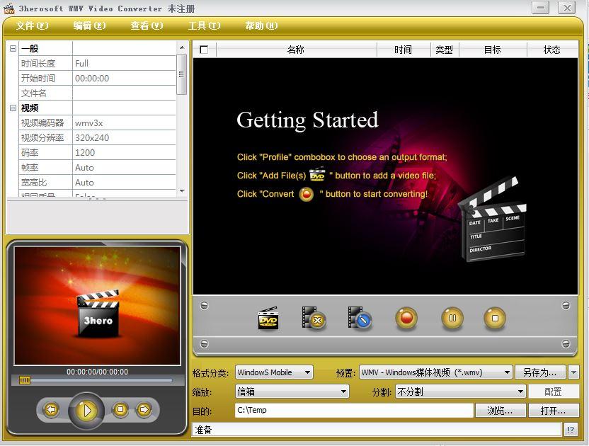
Task: Click the 开始时间 value 00:00:00
Action: tap(124, 78)
